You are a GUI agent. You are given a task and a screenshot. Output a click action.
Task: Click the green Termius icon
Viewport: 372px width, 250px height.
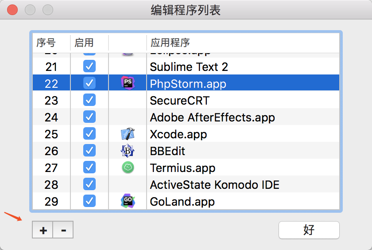pyautogui.click(x=128, y=168)
